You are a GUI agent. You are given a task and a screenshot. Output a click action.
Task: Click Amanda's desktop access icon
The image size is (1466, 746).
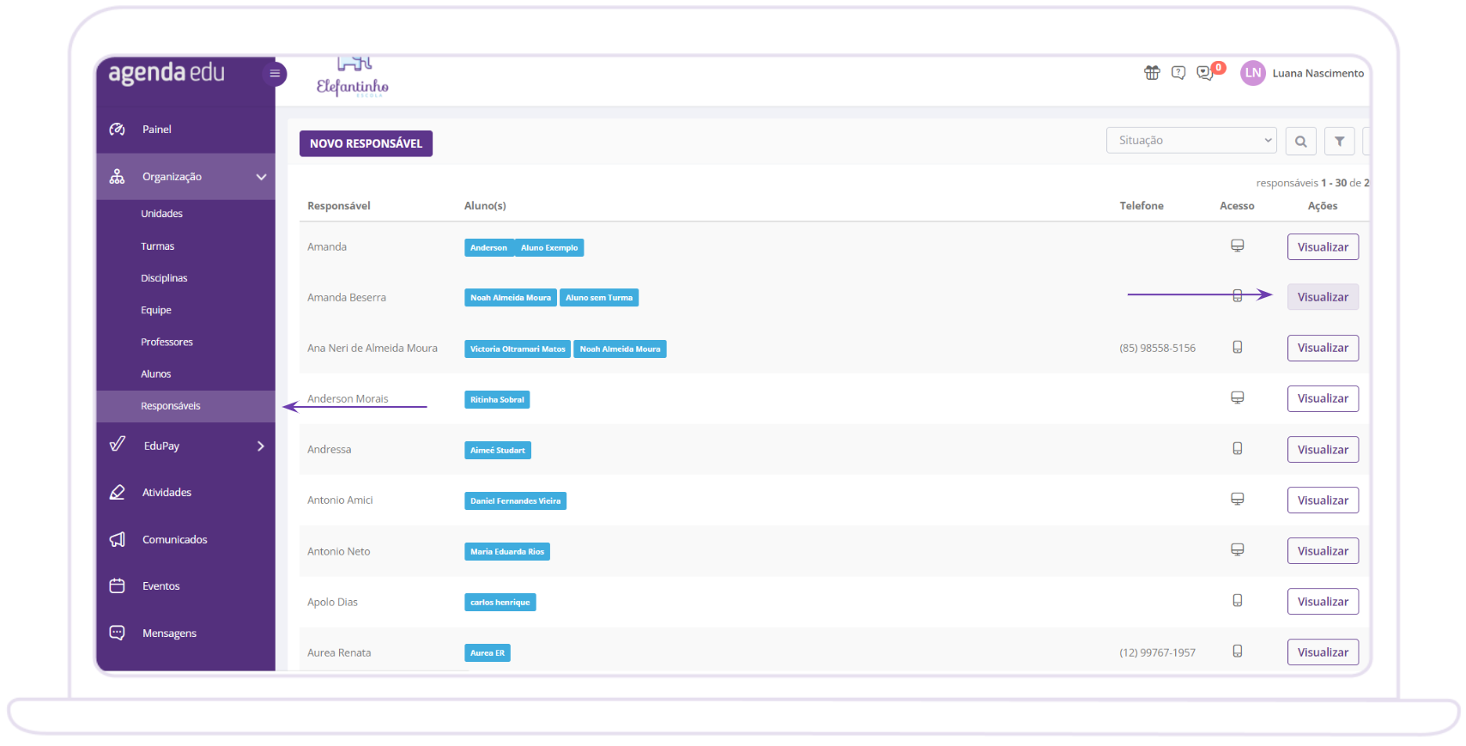[x=1238, y=246]
